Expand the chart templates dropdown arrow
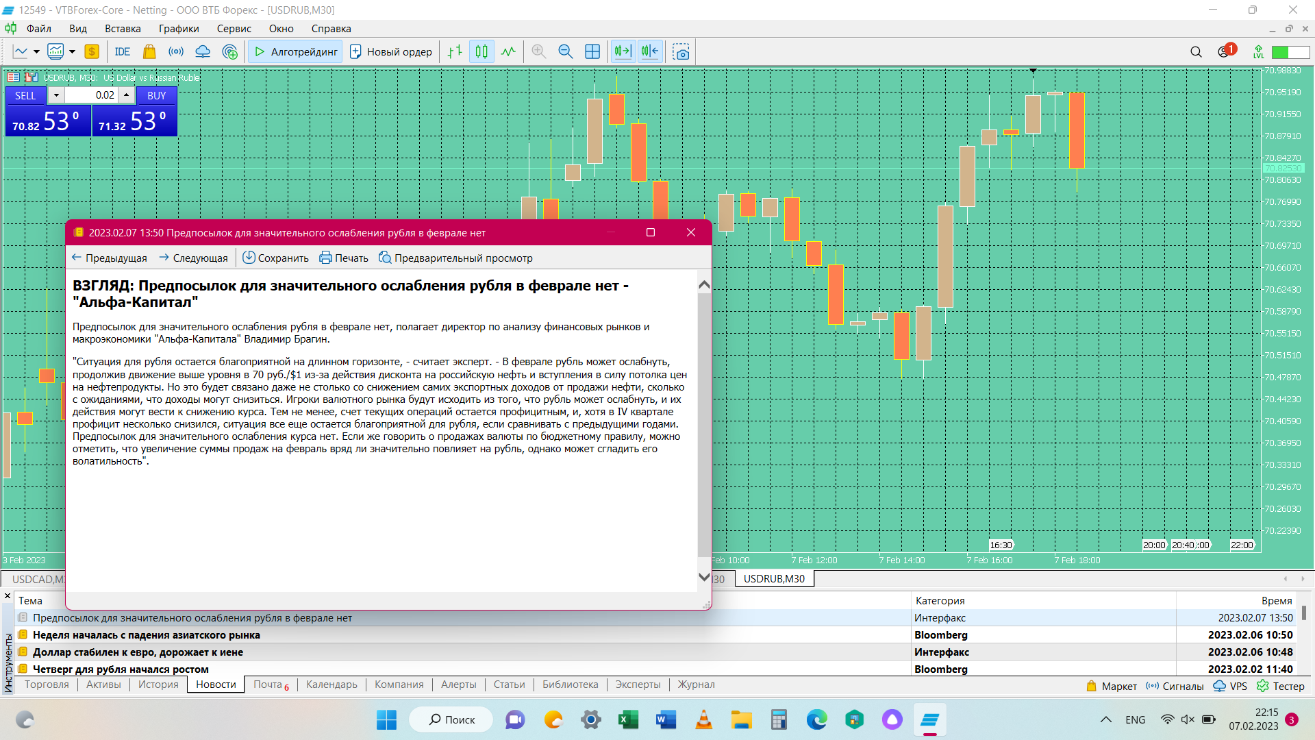 (72, 51)
